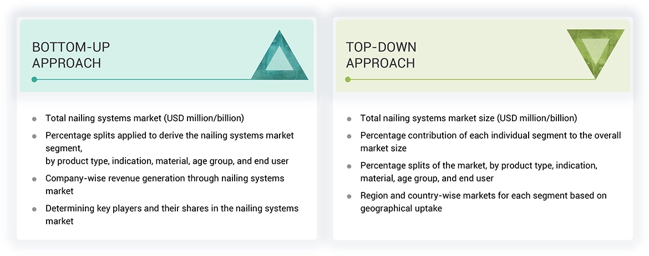The height and width of the screenshot is (256, 649).
Task: Click the green line in Top-Down header
Action: (471, 80)
